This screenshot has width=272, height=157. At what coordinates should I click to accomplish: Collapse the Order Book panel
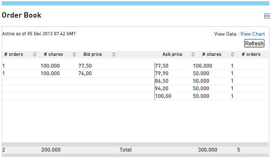pyautogui.click(x=267, y=16)
